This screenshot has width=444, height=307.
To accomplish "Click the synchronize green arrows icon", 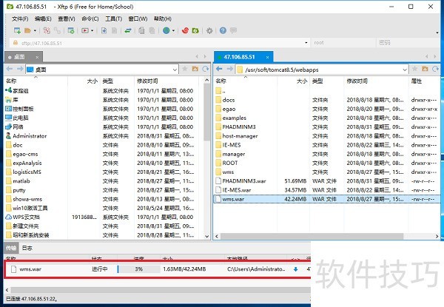I will (128, 30).
